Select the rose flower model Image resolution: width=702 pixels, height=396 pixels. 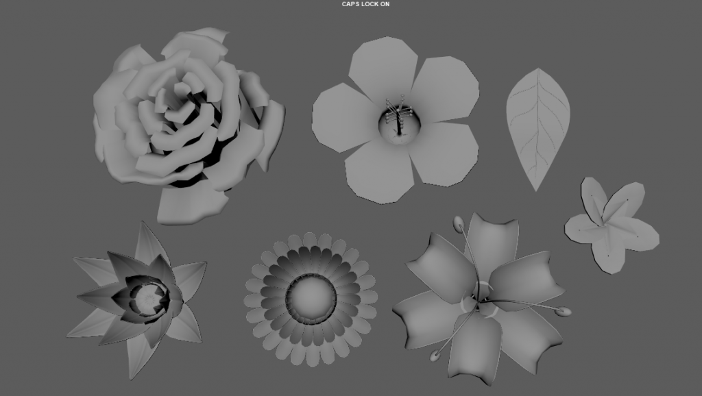pos(188,125)
